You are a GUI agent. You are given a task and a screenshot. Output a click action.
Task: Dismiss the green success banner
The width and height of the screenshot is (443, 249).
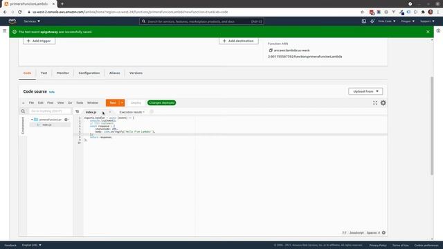(x=428, y=32)
